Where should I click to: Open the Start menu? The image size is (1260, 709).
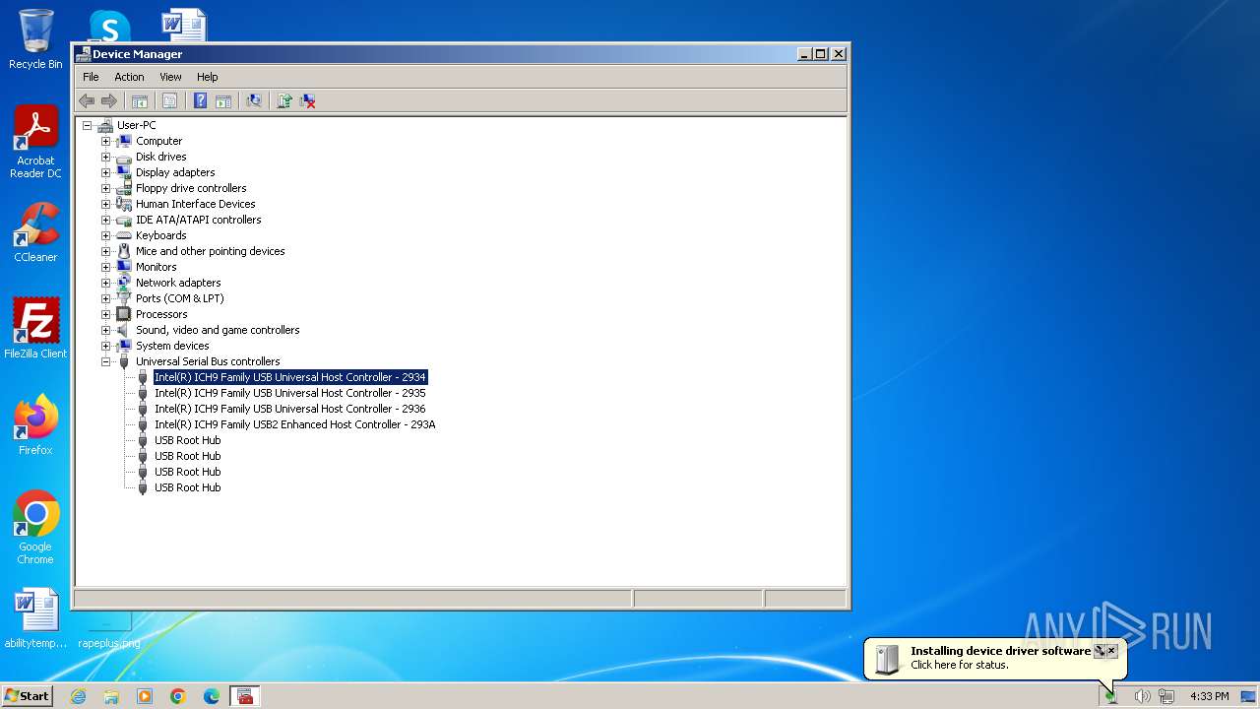(x=27, y=696)
